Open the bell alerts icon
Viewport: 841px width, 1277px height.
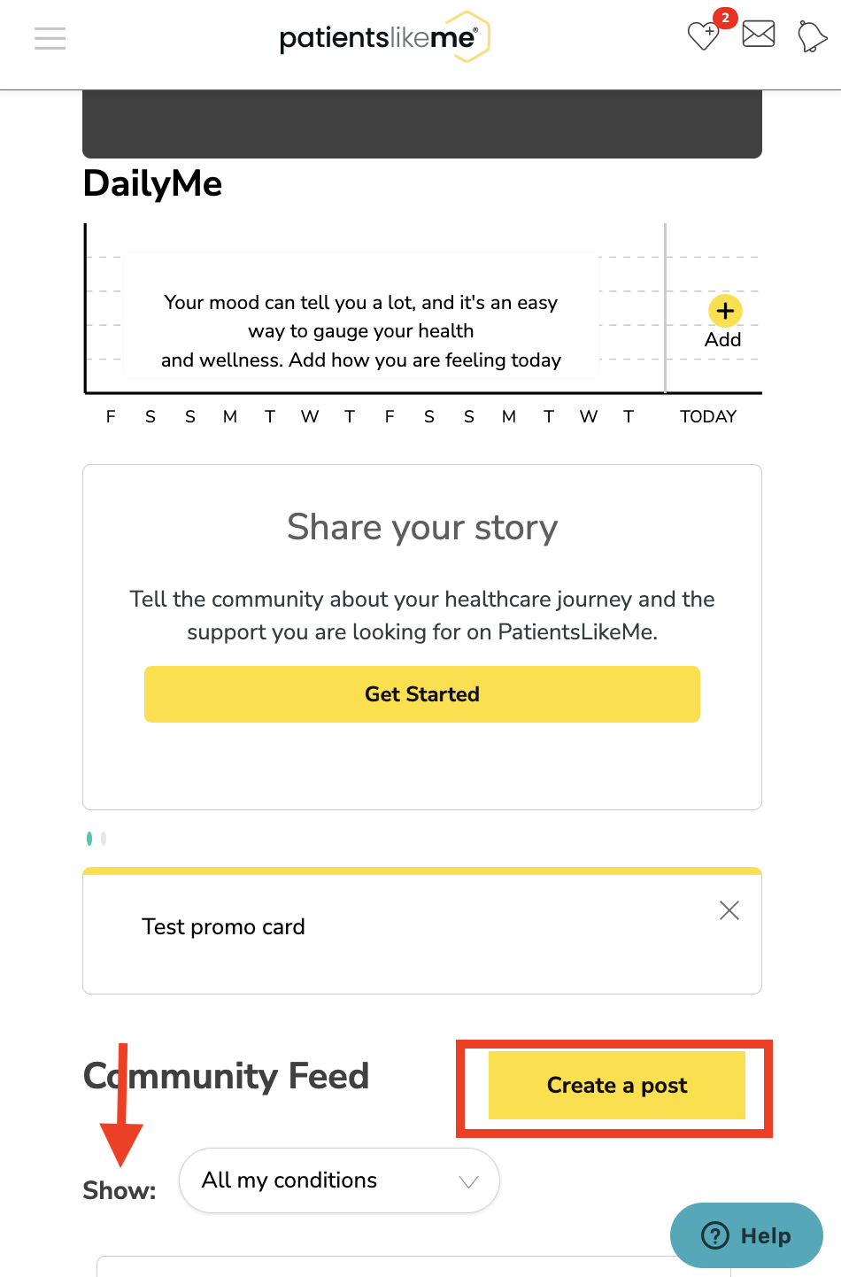pyautogui.click(x=812, y=36)
